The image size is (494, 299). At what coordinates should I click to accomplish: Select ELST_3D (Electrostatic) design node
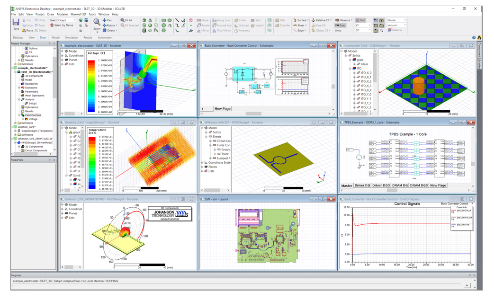click(36, 72)
